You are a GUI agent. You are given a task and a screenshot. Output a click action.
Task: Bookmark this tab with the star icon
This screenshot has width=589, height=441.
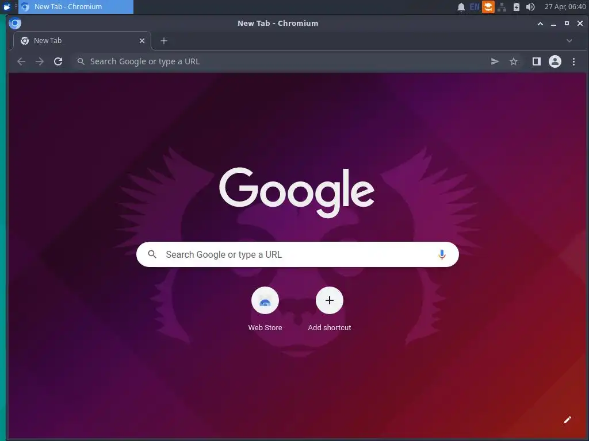tap(514, 61)
